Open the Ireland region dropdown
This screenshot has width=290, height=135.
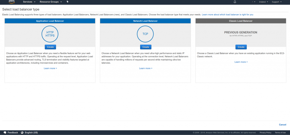pos(263,2)
